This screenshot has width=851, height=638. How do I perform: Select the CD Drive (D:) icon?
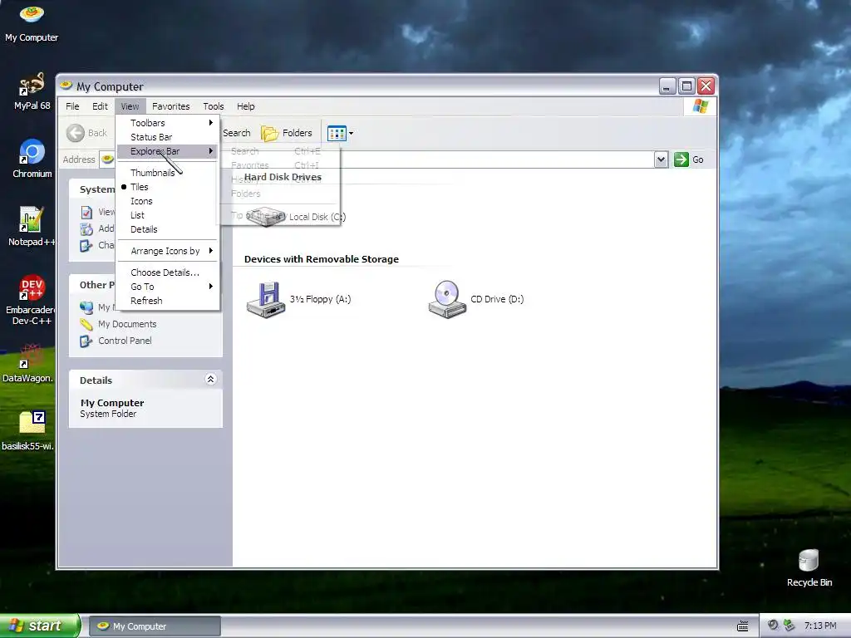click(x=446, y=299)
